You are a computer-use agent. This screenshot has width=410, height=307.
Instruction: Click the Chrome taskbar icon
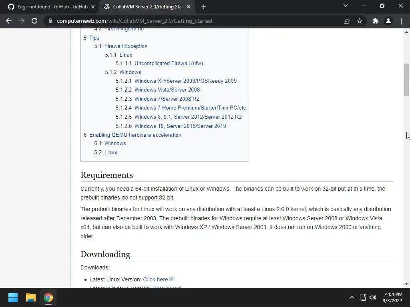pyautogui.click(x=48, y=297)
